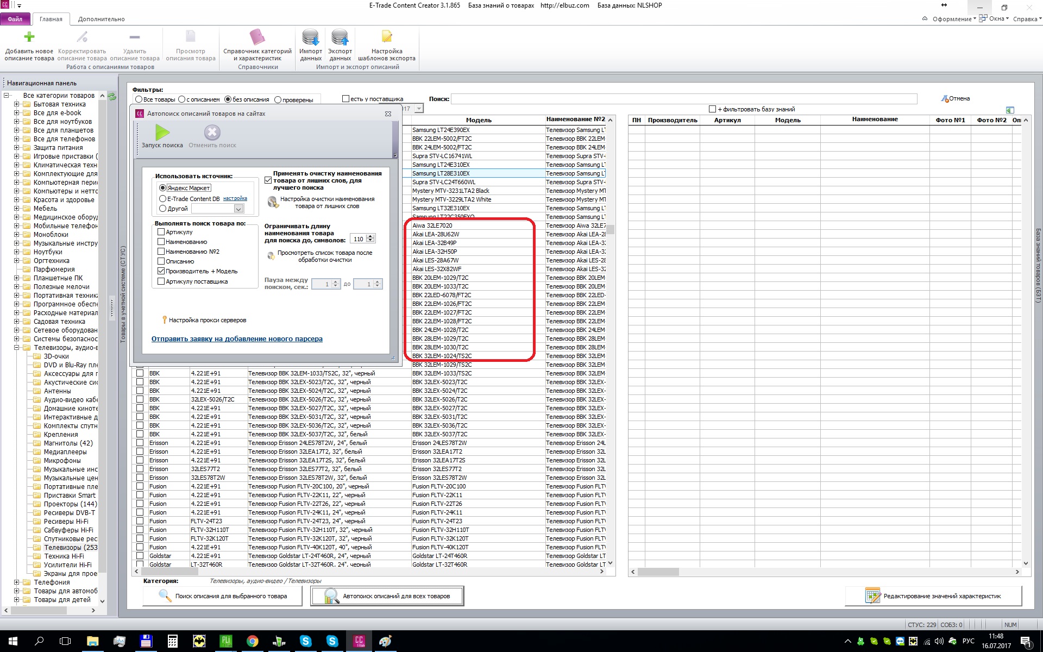Check the есть у поставщика filter checkbox
1043x652 pixels.
345,99
